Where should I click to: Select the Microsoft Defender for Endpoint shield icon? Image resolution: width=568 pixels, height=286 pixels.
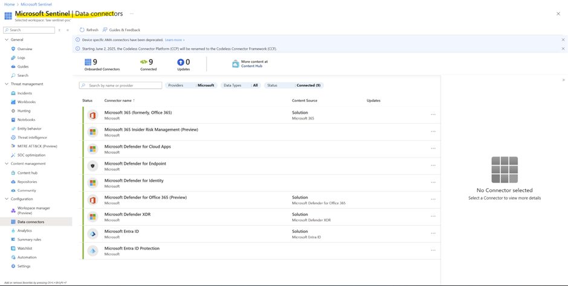tap(92, 166)
